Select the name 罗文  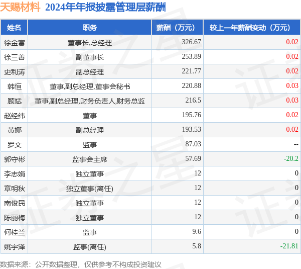15,145
